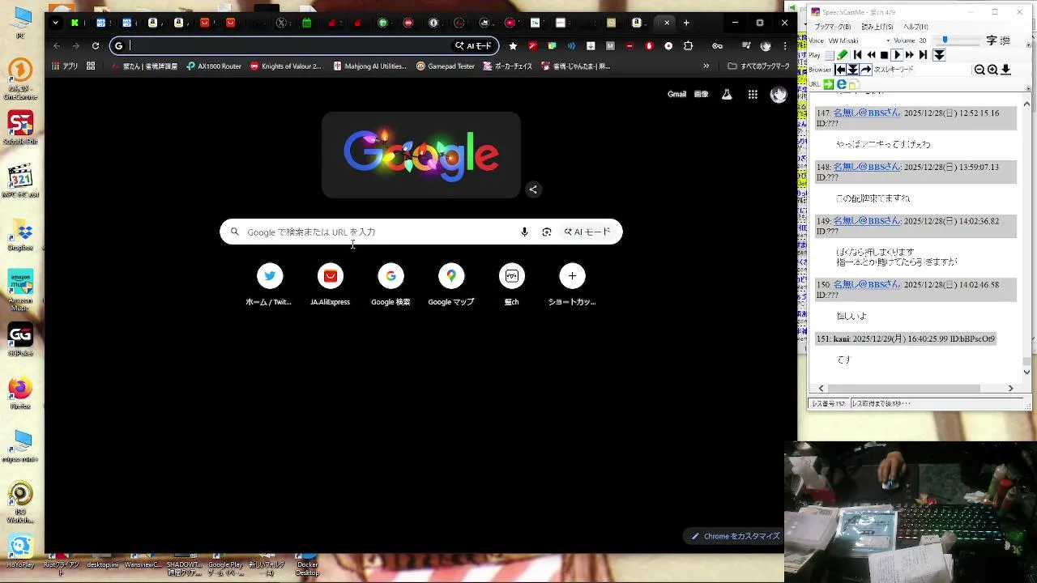Click the 画像 images link
This screenshot has width=1037, height=583.
pyautogui.click(x=702, y=95)
